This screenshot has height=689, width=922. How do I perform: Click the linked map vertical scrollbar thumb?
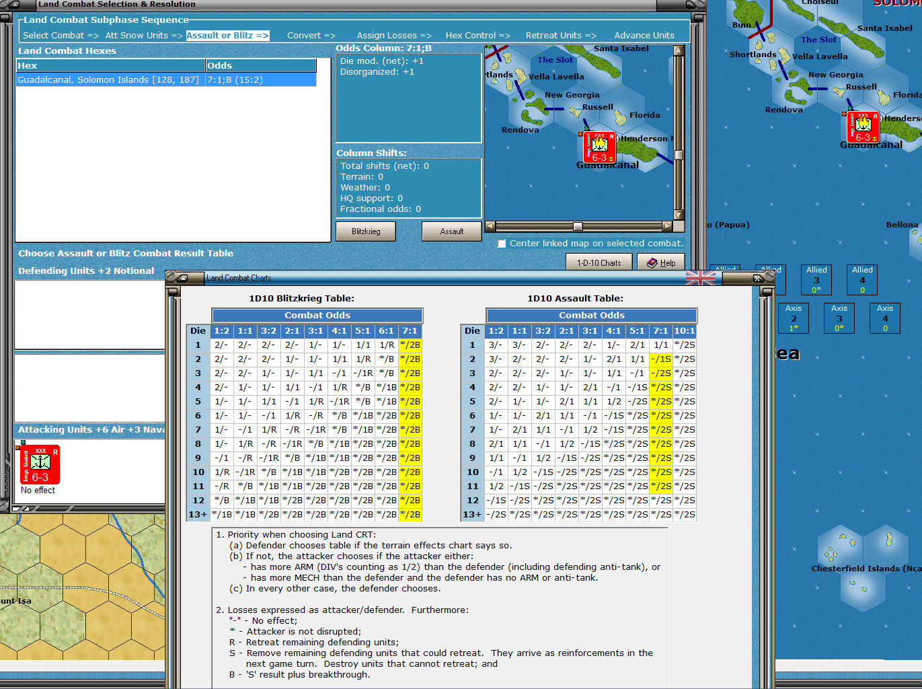click(x=679, y=155)
